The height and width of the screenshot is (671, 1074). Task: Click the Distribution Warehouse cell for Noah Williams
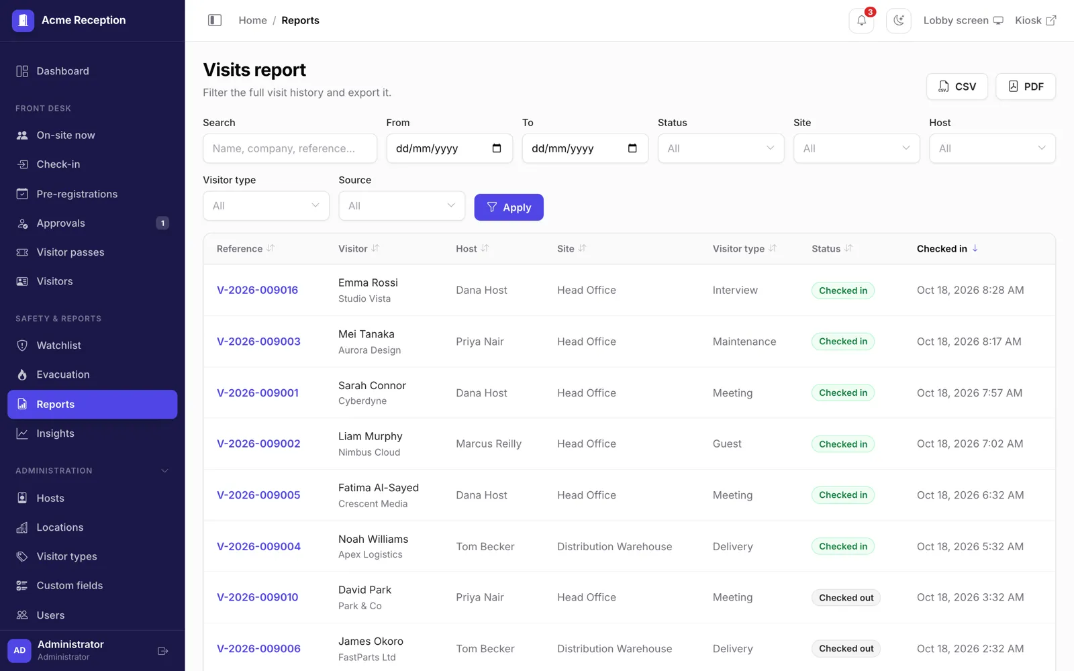(x=614, y=547)
